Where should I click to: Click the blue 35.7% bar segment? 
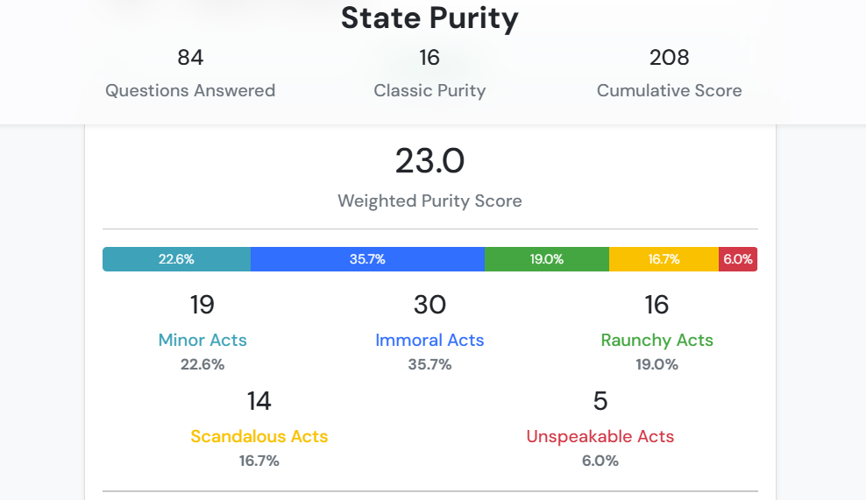click(x=367, y=259)
